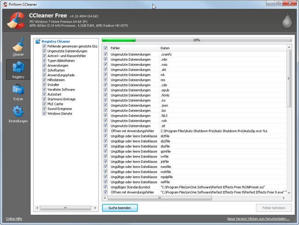The image size is (299, 225).
Task: Uncheck Hilfedateien option
Action: click(44, 80)
